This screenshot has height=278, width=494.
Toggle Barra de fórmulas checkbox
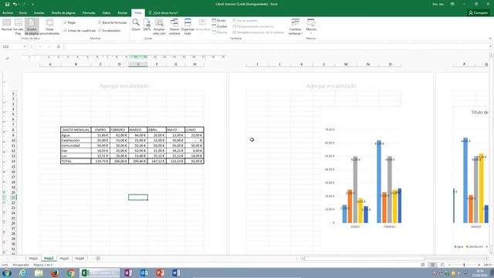[100, 22]
